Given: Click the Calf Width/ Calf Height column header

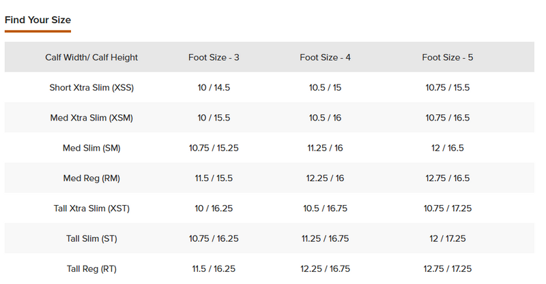Looking at the screenshot, I should point(91,57).
